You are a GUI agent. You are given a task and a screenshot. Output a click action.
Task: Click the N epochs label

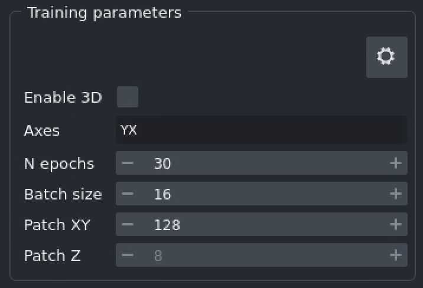[x=58, y=164]
